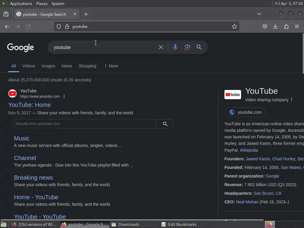Click the red YouTube favicon in first result
The image size is (304, 228).
pyautogui.click(x=12, y=94)
